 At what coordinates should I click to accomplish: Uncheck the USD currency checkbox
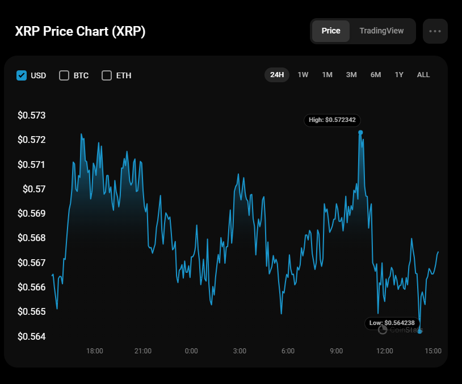pos(22,75)
